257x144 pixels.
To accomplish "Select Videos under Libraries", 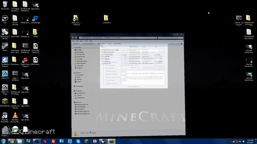I will pyautogui.click(x=78, y=82).
